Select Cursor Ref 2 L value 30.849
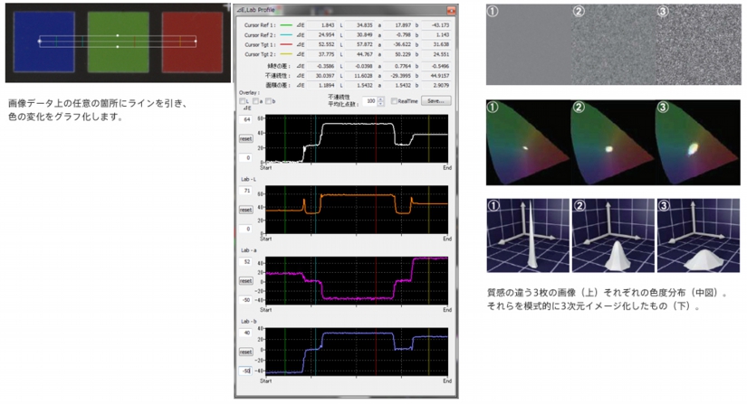 pos(359,35)
